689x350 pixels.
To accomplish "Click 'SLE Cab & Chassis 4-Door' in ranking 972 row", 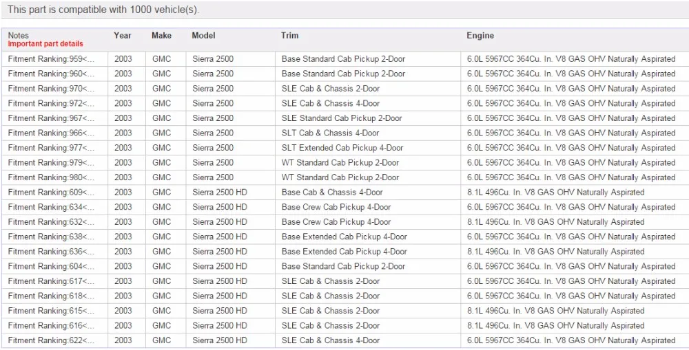I will [368, 104].
